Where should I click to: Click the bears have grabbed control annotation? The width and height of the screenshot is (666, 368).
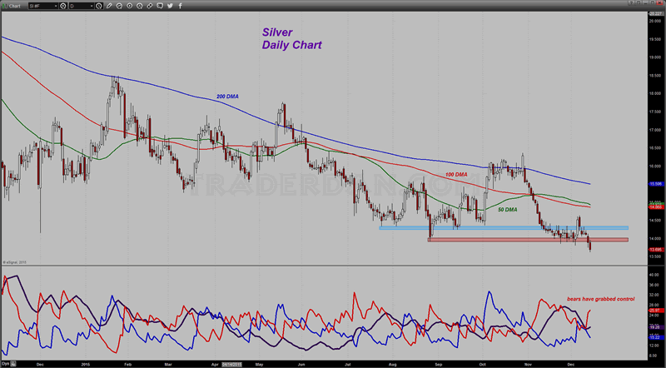600,299
